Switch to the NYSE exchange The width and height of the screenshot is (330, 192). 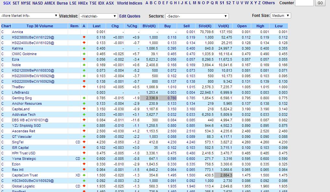(26, 3)
